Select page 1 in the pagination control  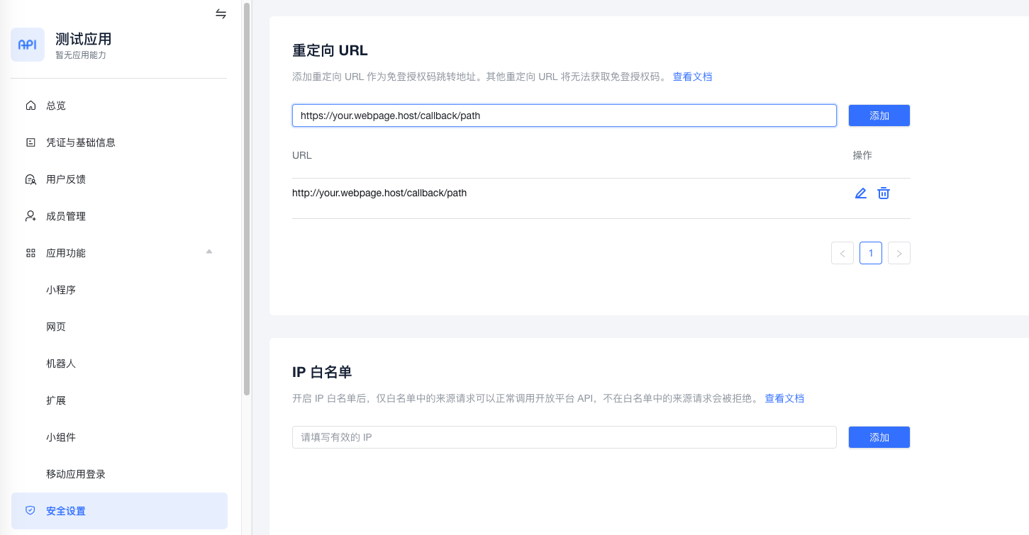(870, 252)
